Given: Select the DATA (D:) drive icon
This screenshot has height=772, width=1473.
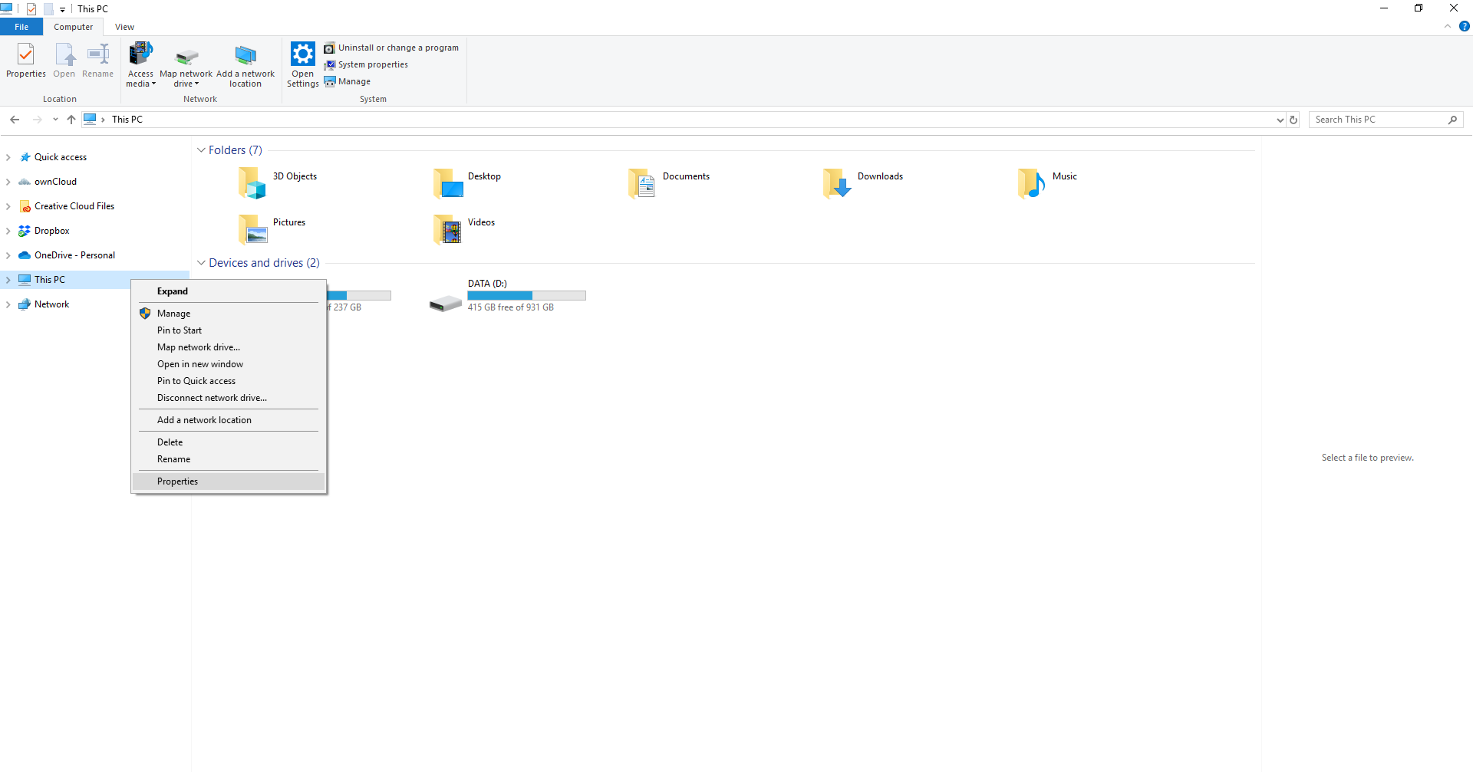Looking at the screenshot, I should pos(446,304).
